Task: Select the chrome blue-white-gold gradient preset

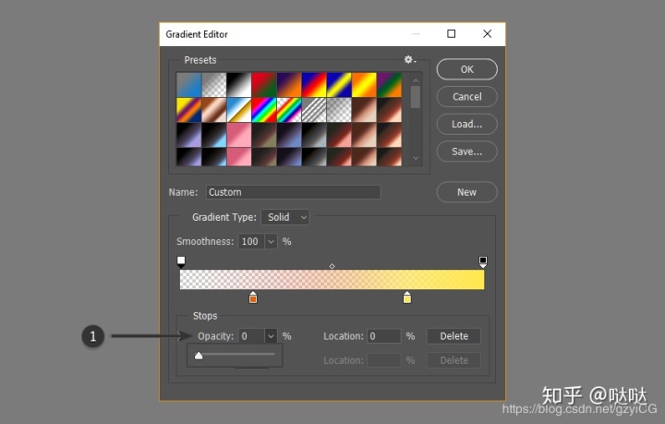Action: tap(239, 110)
